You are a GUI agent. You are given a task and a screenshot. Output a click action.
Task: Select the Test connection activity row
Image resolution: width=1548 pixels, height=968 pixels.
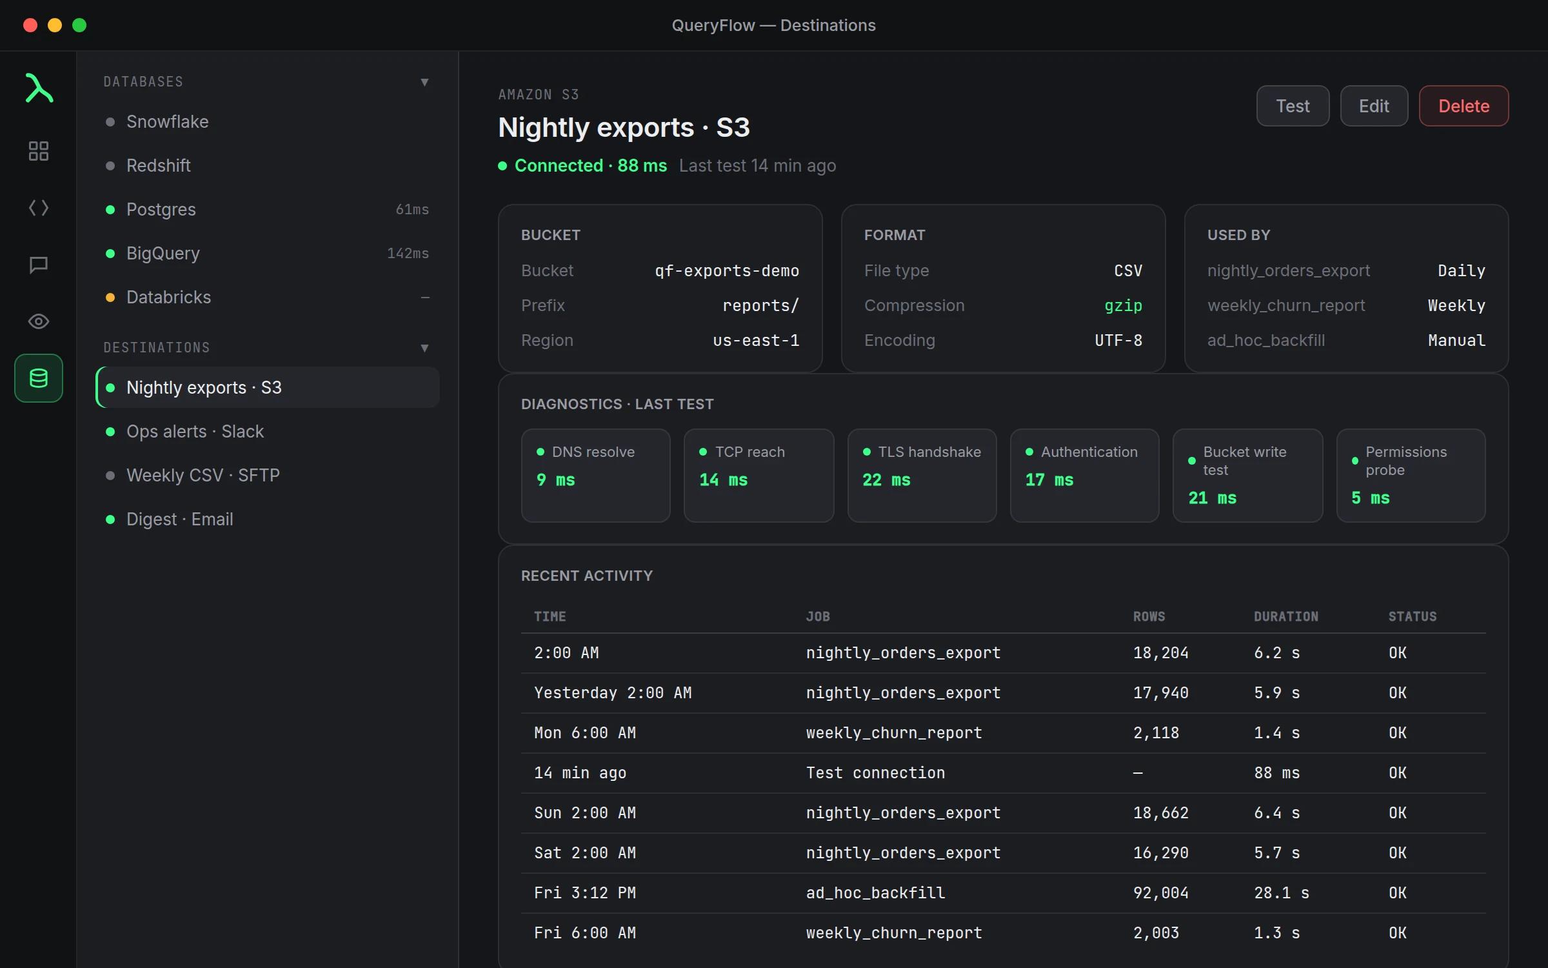(x=1003, y=773)
